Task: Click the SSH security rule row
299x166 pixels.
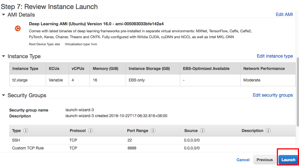Action: (16, 140)
